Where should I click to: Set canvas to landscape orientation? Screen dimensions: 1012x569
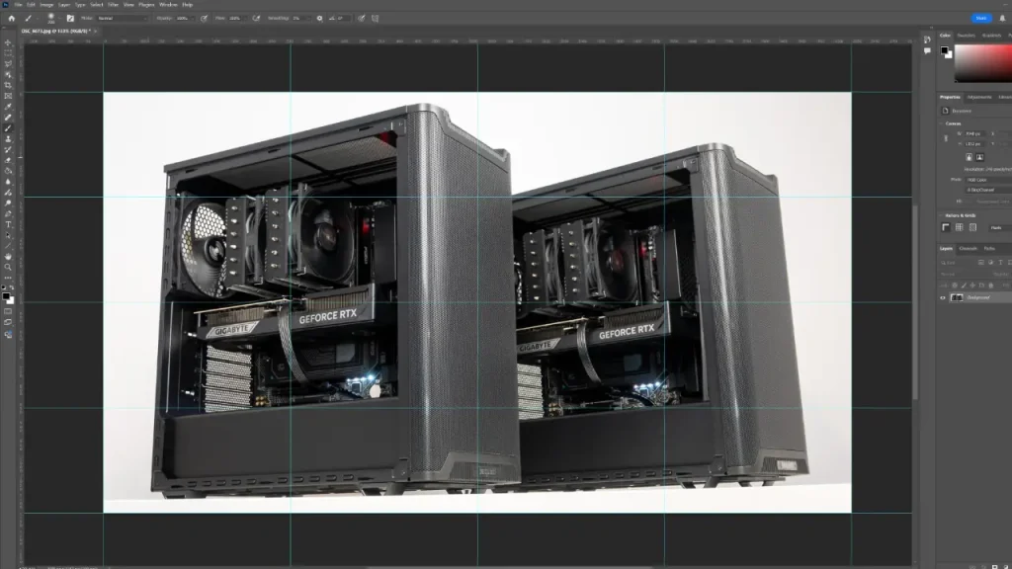pos(979,157)
